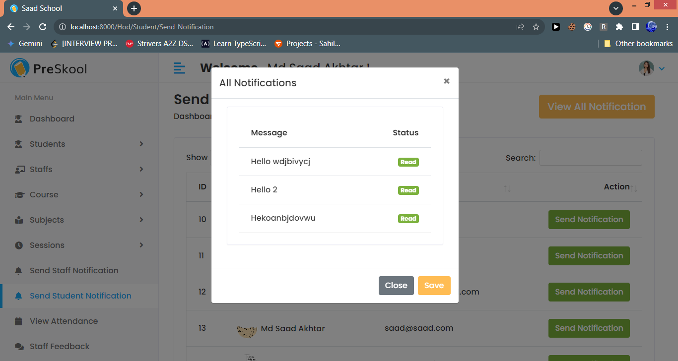Open the Gemini bookmark
Screen dimensions: 678x361
point(25,44)
